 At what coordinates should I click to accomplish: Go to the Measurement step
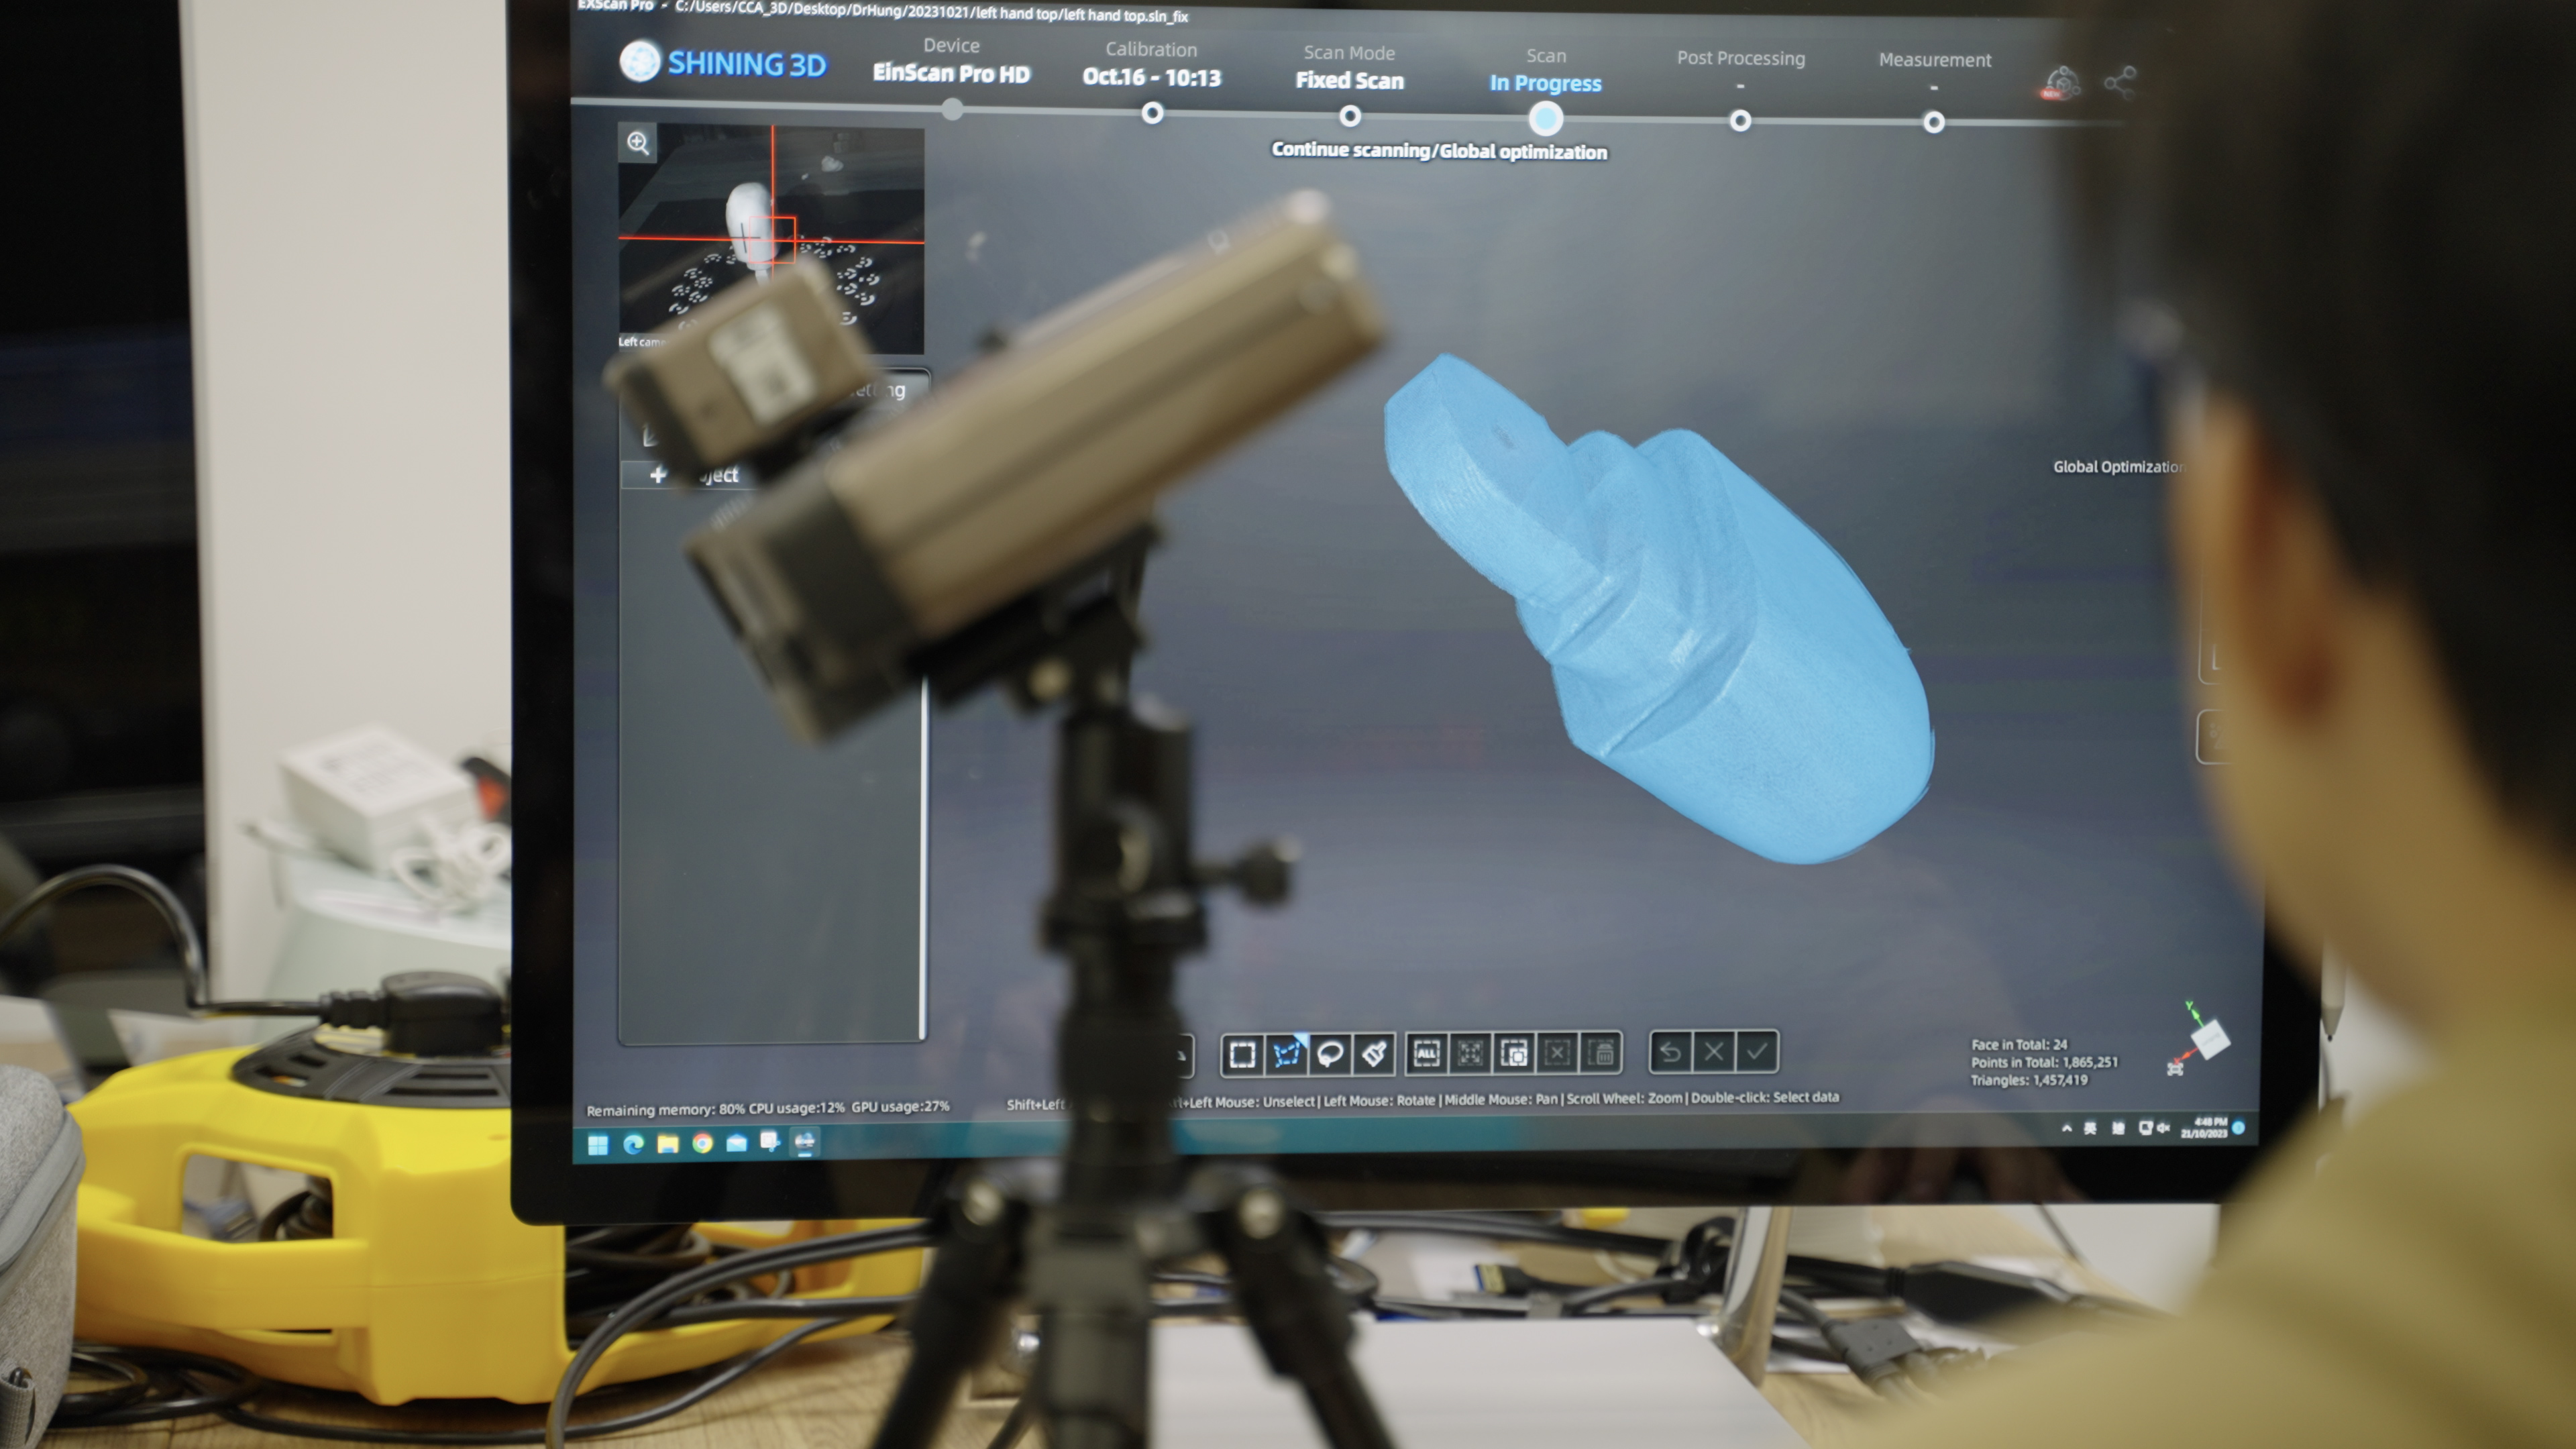click(1934, 72)
